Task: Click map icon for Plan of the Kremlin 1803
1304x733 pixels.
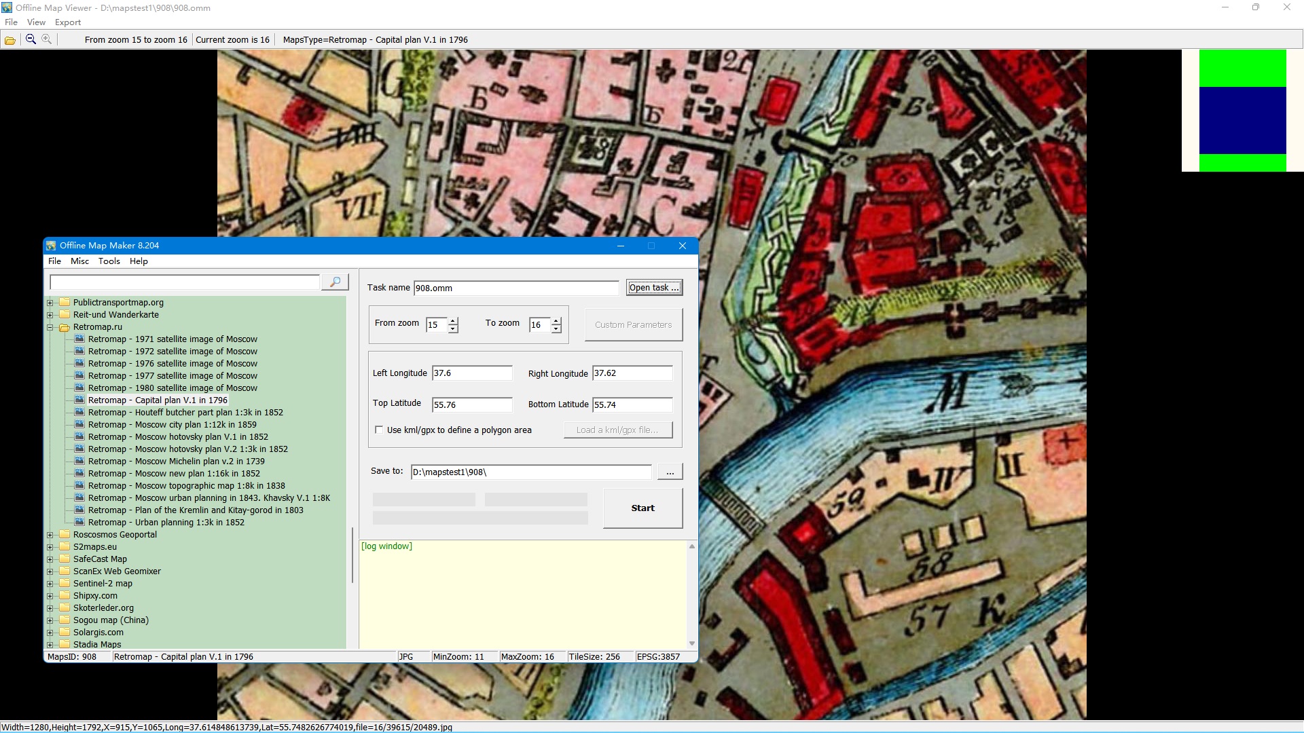Action: click(79, 510)
